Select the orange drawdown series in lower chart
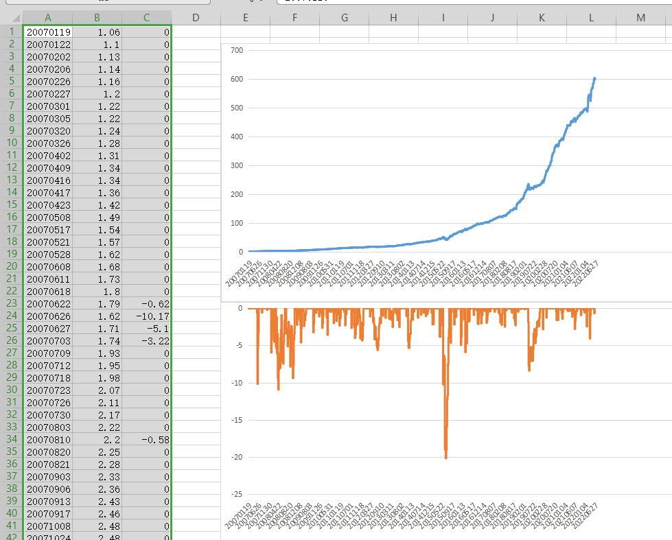This screenshot has width=672, height=540. coord(445,412)
